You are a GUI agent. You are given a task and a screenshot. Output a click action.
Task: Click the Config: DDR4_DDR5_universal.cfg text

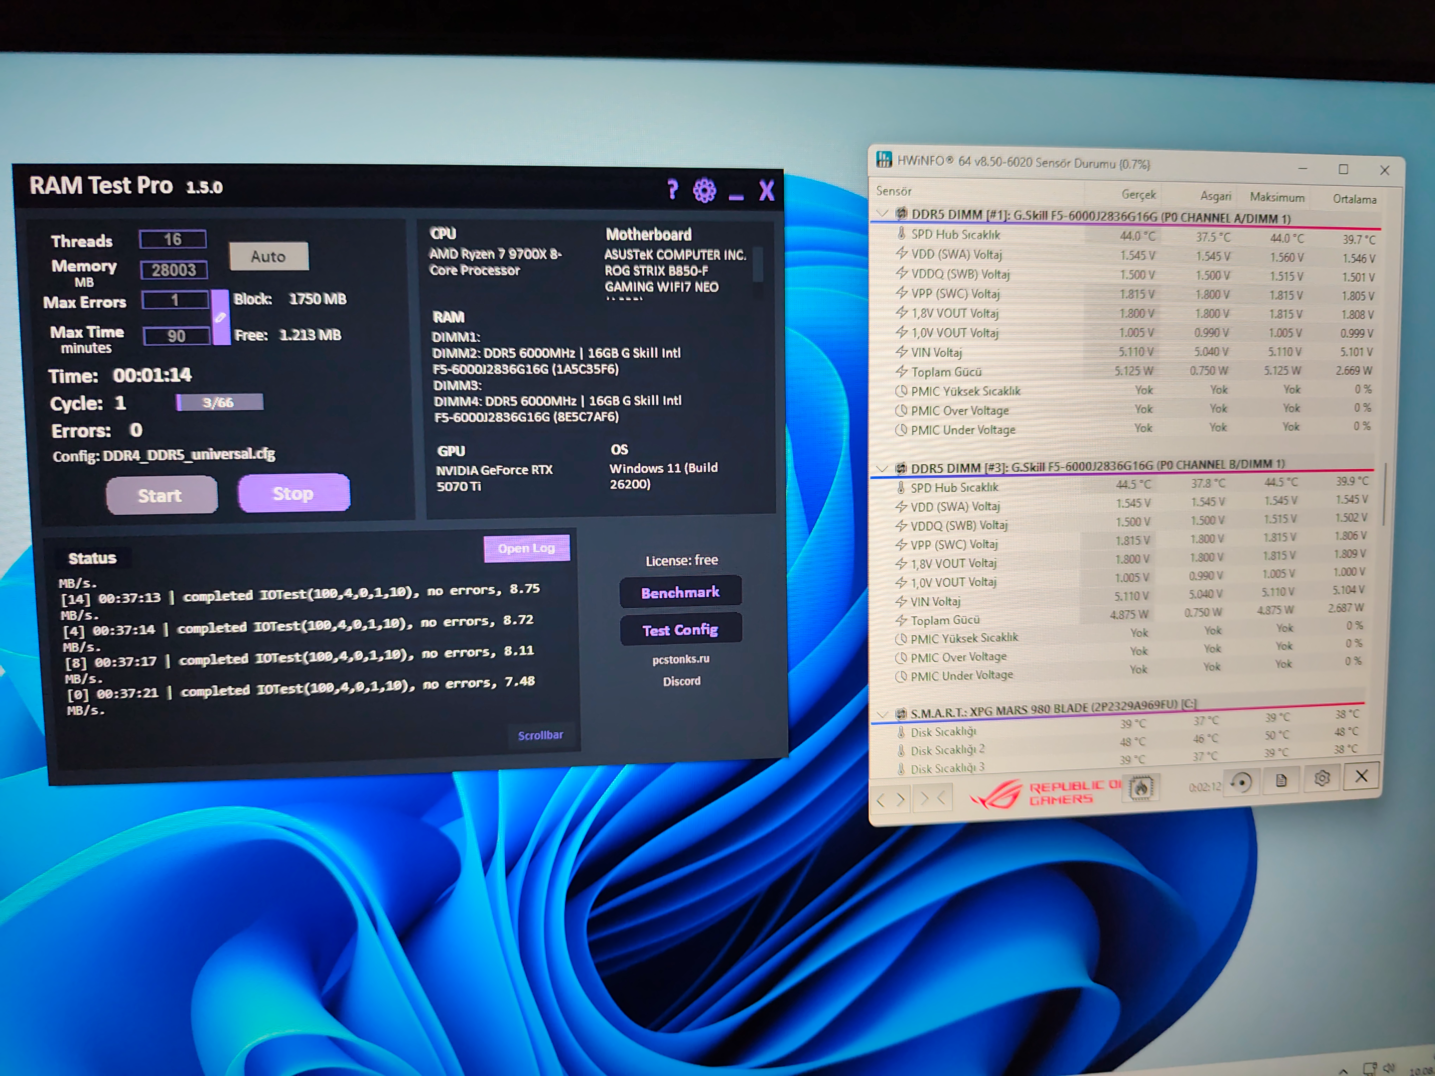click(164, 455)
